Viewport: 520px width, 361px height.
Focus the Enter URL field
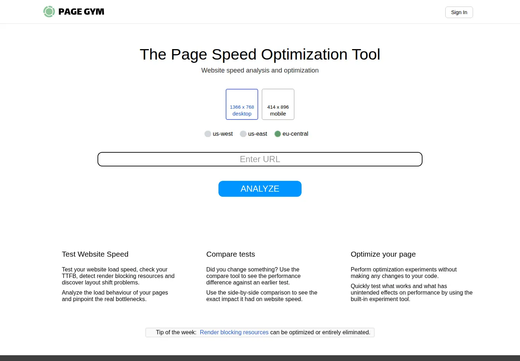[x=260, y=159]
